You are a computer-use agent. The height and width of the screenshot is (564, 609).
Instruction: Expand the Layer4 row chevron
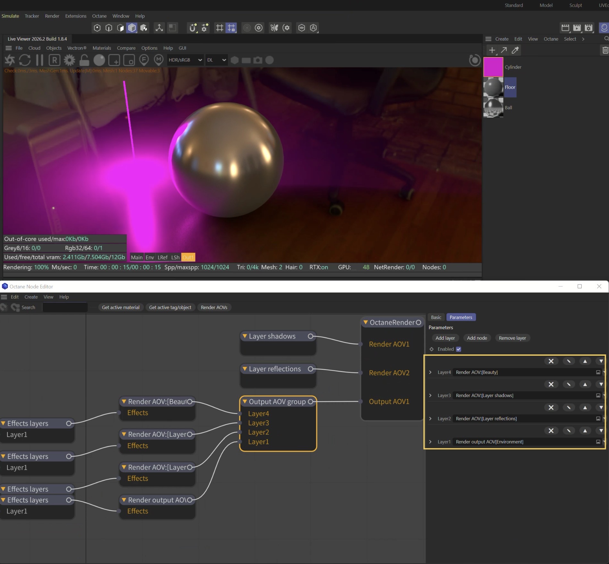click(430, 372)
